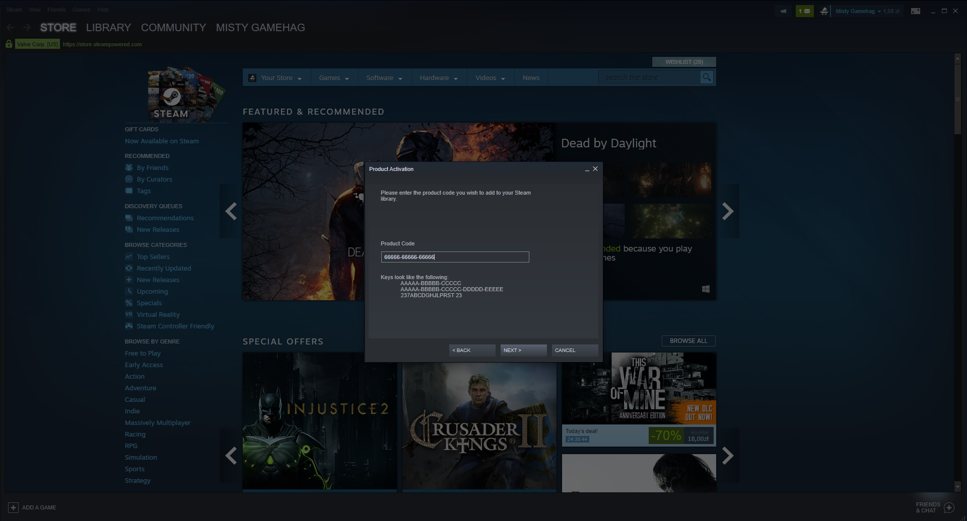Screen dimensions: 967x521
Task: Open the News link in store nav
Action: tap(531, 78)
